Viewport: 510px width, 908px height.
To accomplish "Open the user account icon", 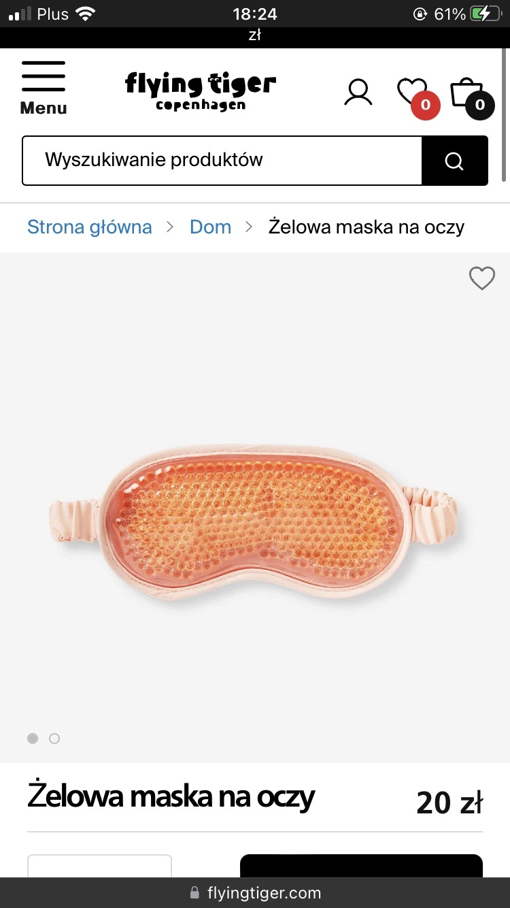I will [x=358, y=92].
